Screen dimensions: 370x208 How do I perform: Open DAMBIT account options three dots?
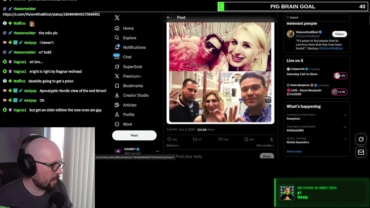[158, 151]
